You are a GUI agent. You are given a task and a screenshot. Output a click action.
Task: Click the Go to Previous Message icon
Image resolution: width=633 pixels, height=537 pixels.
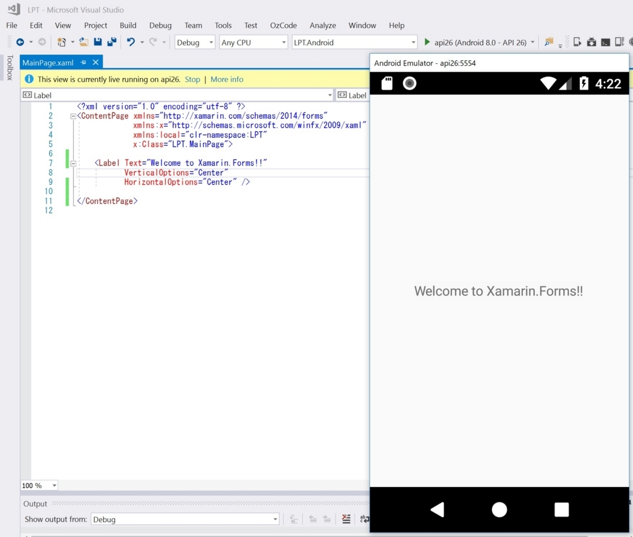[x=313, y=519]
